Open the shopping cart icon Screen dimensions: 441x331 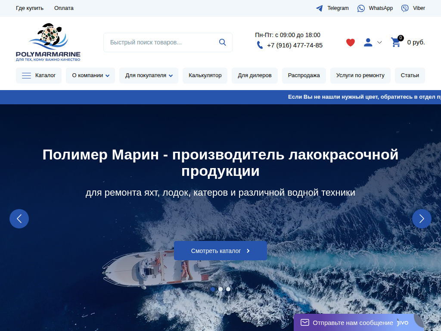pos(395,42)
